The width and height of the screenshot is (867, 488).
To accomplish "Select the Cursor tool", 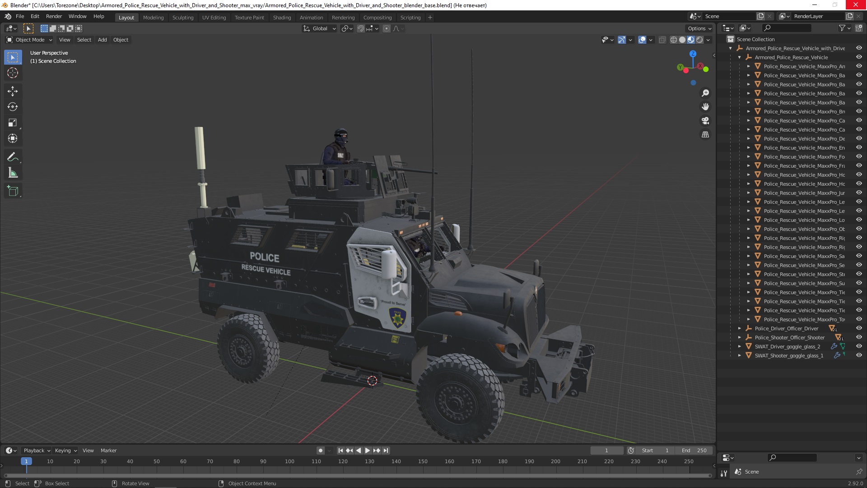I will [13, 73].
